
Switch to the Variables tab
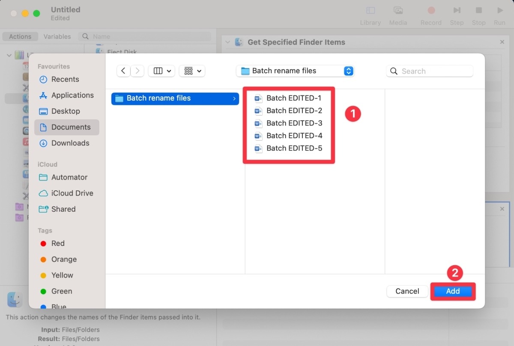tap(57, 36)
